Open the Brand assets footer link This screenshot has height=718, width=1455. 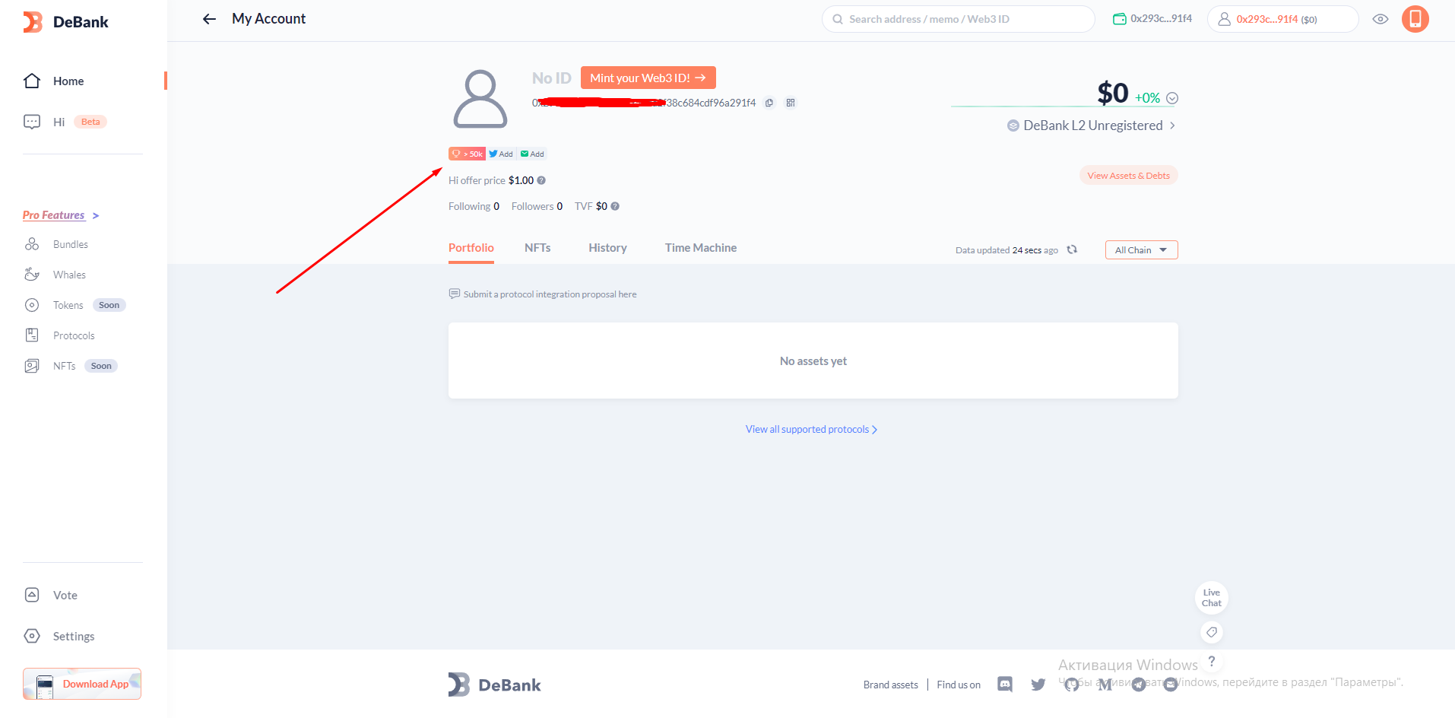pos(891,685)
